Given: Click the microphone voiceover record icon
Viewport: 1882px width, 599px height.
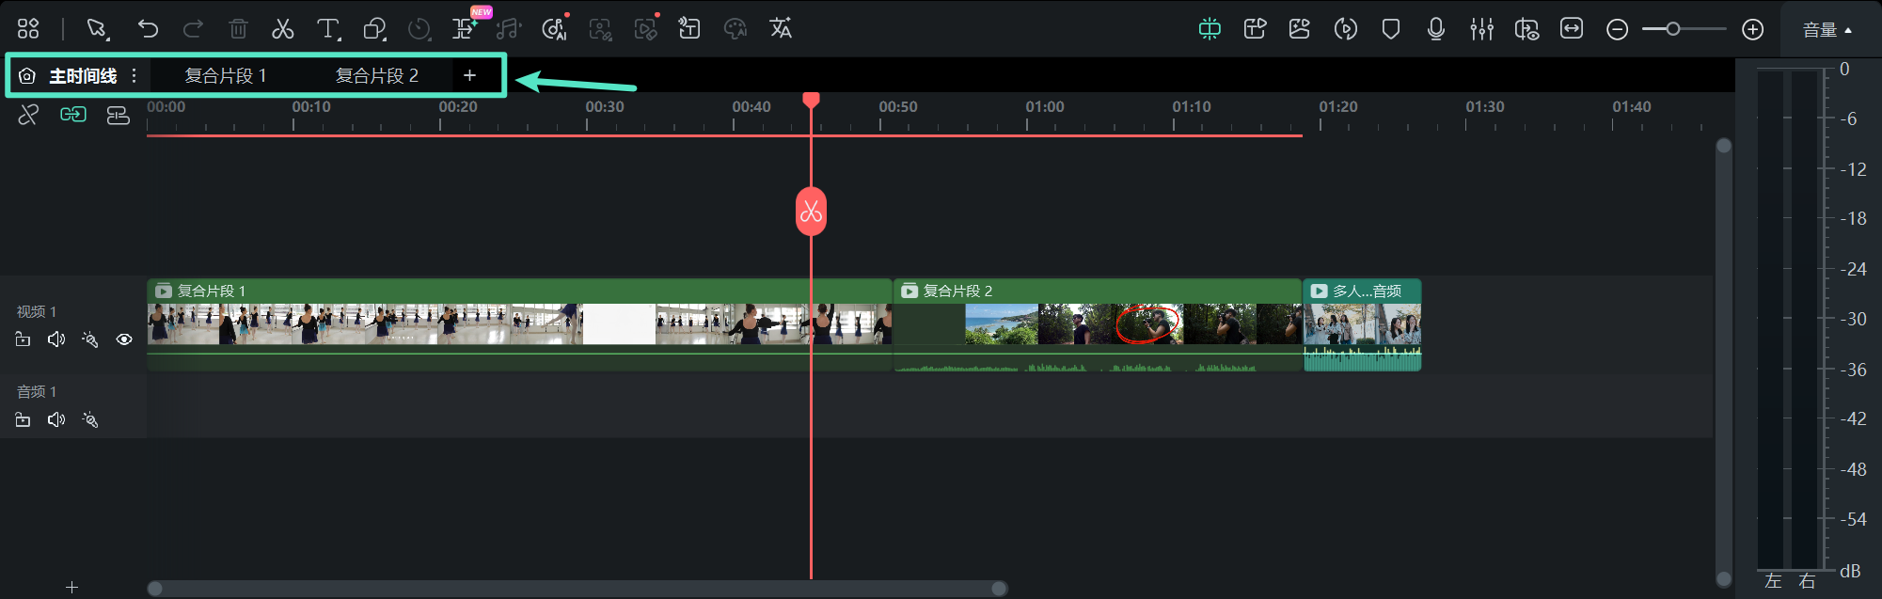Looking at the screenshot, I should pyautogui.click(x=1435, y=29).
